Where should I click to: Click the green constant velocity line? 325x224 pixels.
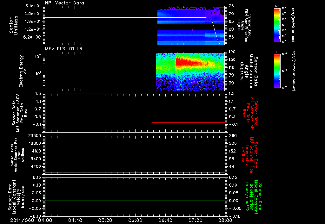(135, 201)
